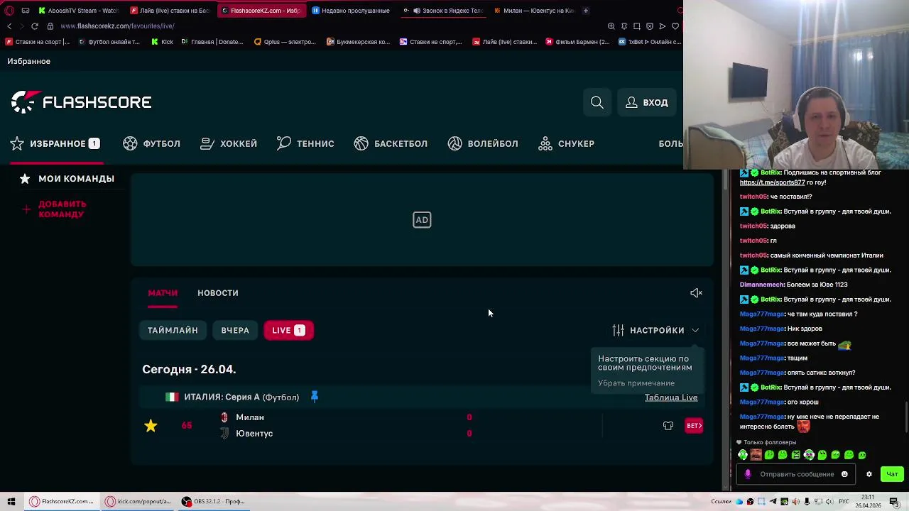
Task: Switch to Снукер sport section
Action: click(566, 143)
